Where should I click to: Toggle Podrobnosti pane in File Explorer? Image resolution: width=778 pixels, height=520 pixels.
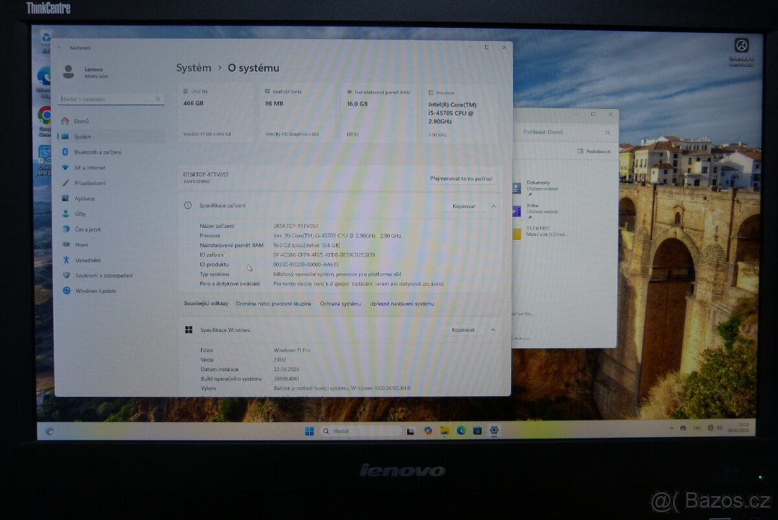594,151
